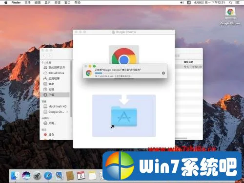Open the 文件 menu

(x=27, y=2)
